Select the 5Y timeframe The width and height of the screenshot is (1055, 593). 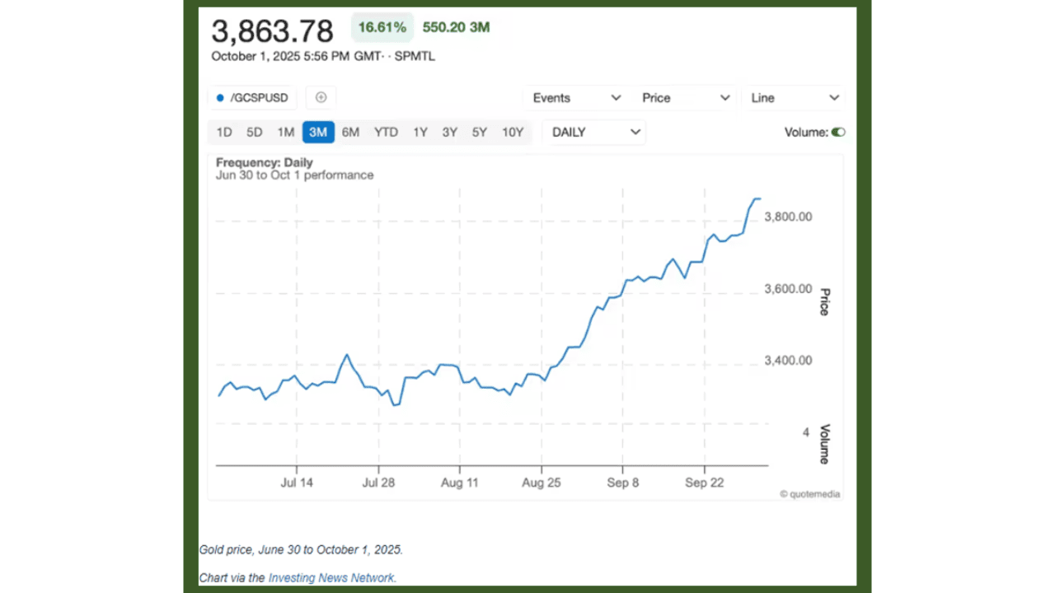pos(479,132)
